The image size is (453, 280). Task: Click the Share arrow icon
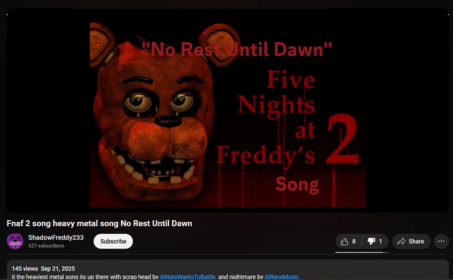click(401, 241)
